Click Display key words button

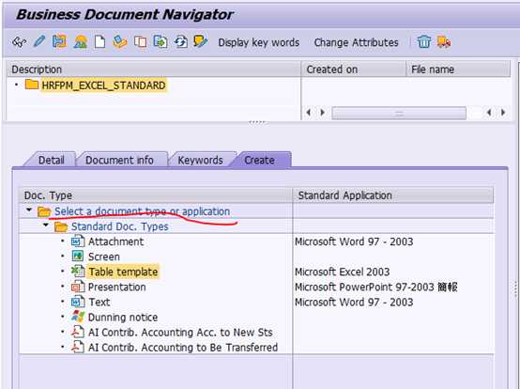259,42
